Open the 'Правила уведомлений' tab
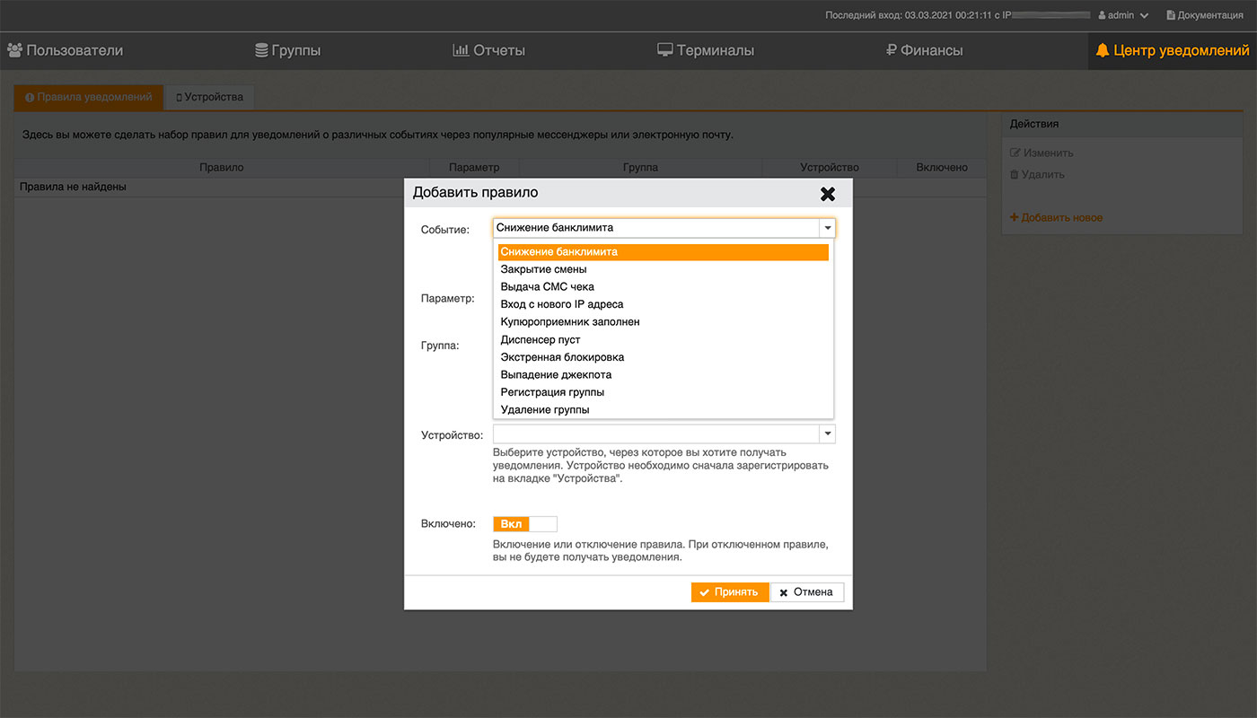Viewport: 1257px width, 718px height. (89, 97)
